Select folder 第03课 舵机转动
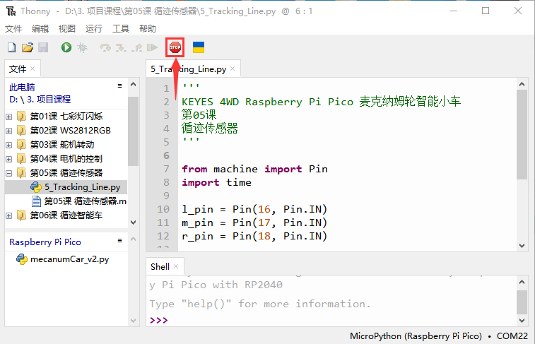 pyautogui.click(x=62, y=145)
